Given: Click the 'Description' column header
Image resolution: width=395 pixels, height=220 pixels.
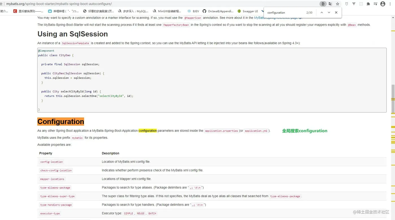Looking at the screenshot, I should tap(111, 153).
